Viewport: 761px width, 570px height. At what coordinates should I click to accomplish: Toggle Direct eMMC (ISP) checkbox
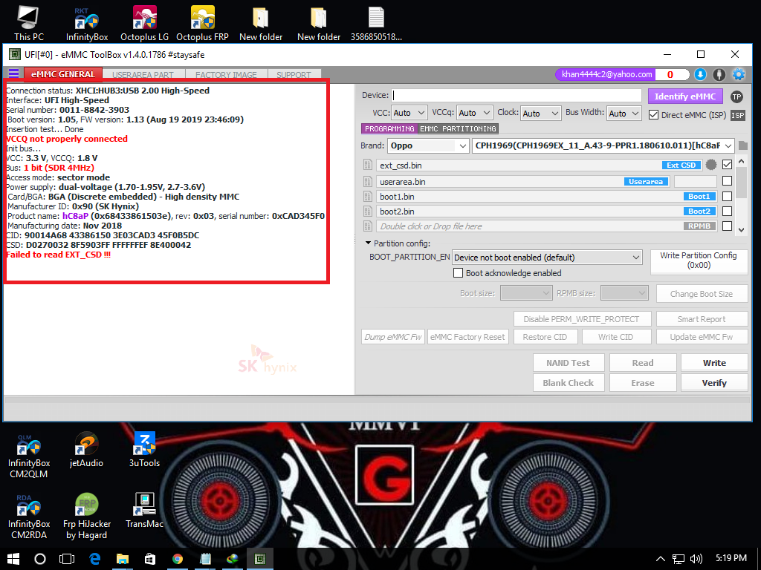(654, 115)
